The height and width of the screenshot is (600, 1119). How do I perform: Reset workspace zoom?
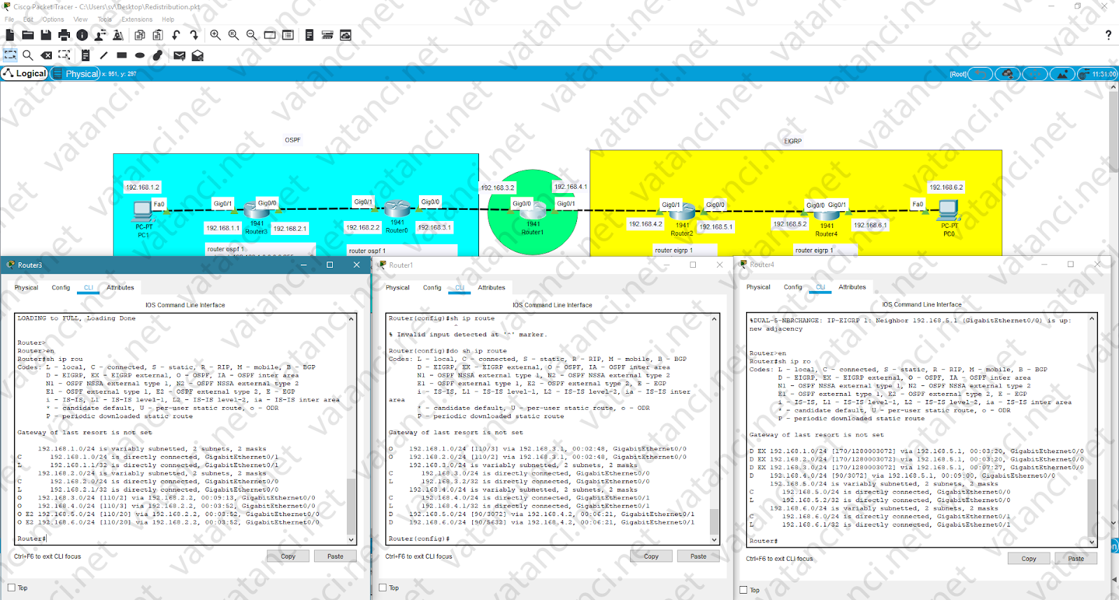pos(234,35)
